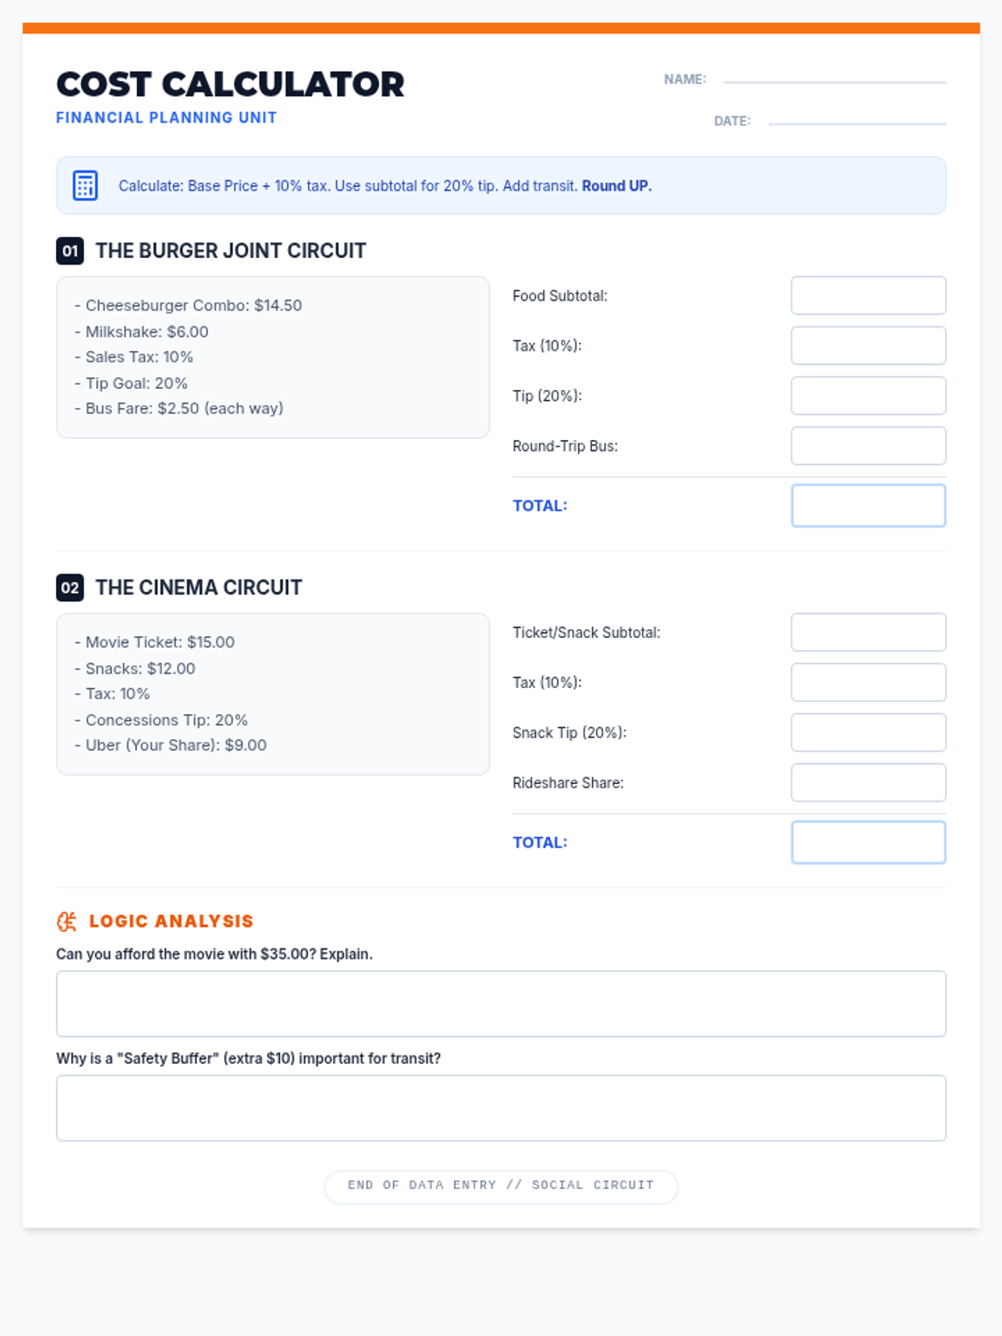
Task: Focus the Cinema Circuit TOTAL field
Action: pos(868,842)
